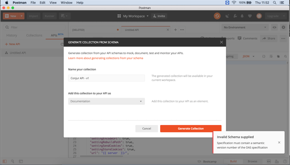Click the settings wrench icon in header
Viewport: 290px width, 165px height.
(x=235, y=16)
